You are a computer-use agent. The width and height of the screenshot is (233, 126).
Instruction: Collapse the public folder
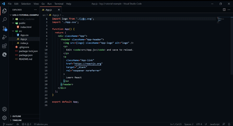(24, 23)
